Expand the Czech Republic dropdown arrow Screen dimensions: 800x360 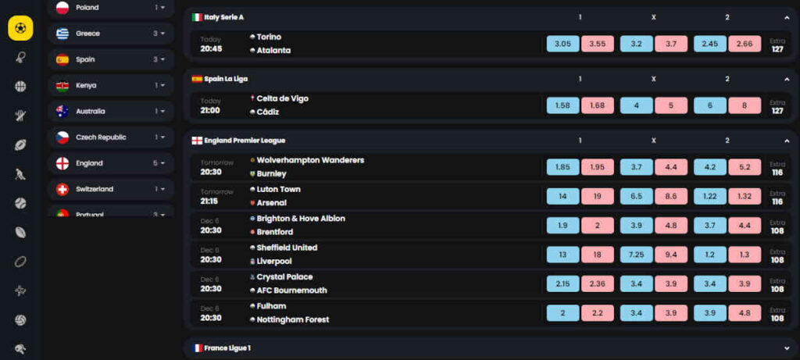pyautogui.click(x=162, y=137)
